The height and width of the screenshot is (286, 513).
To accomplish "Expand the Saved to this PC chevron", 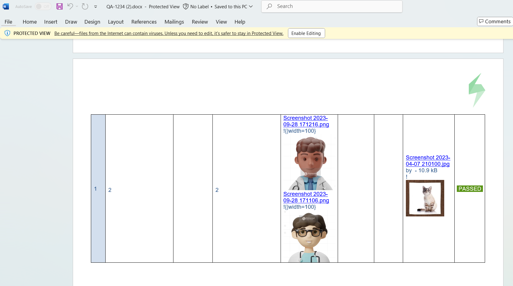I will pos(251,6).
